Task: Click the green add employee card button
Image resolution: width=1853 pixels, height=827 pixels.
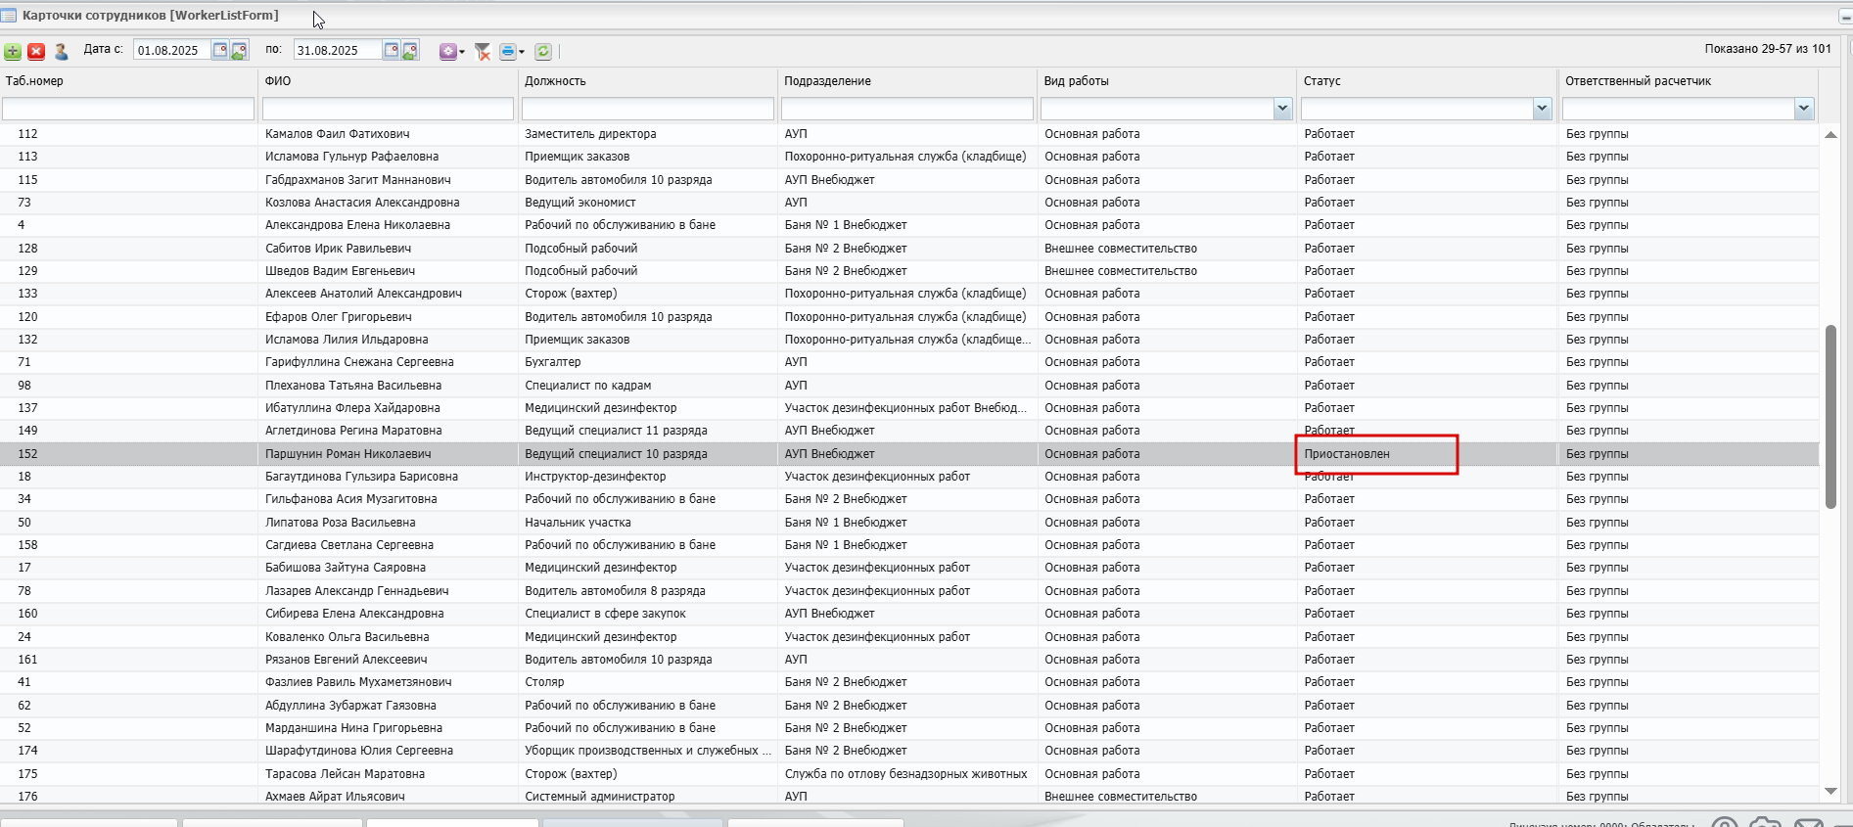Action: coord(13,52)
